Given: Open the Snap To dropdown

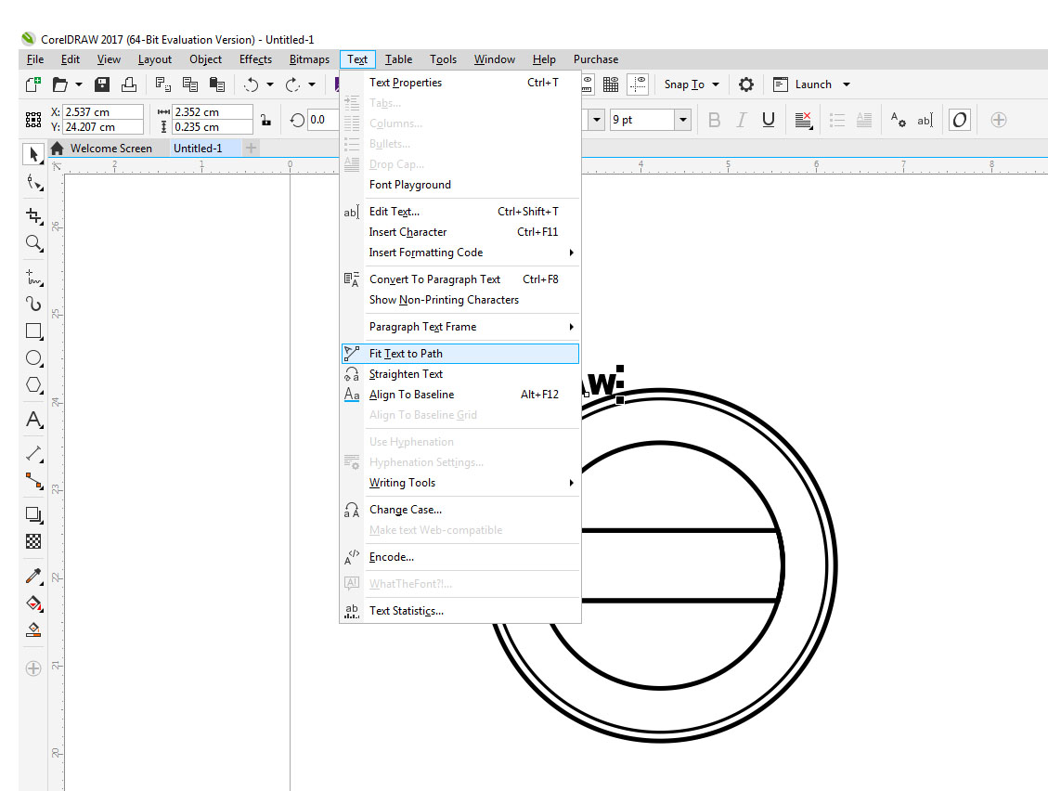Looking at the screenshot, I should (692, 84).
